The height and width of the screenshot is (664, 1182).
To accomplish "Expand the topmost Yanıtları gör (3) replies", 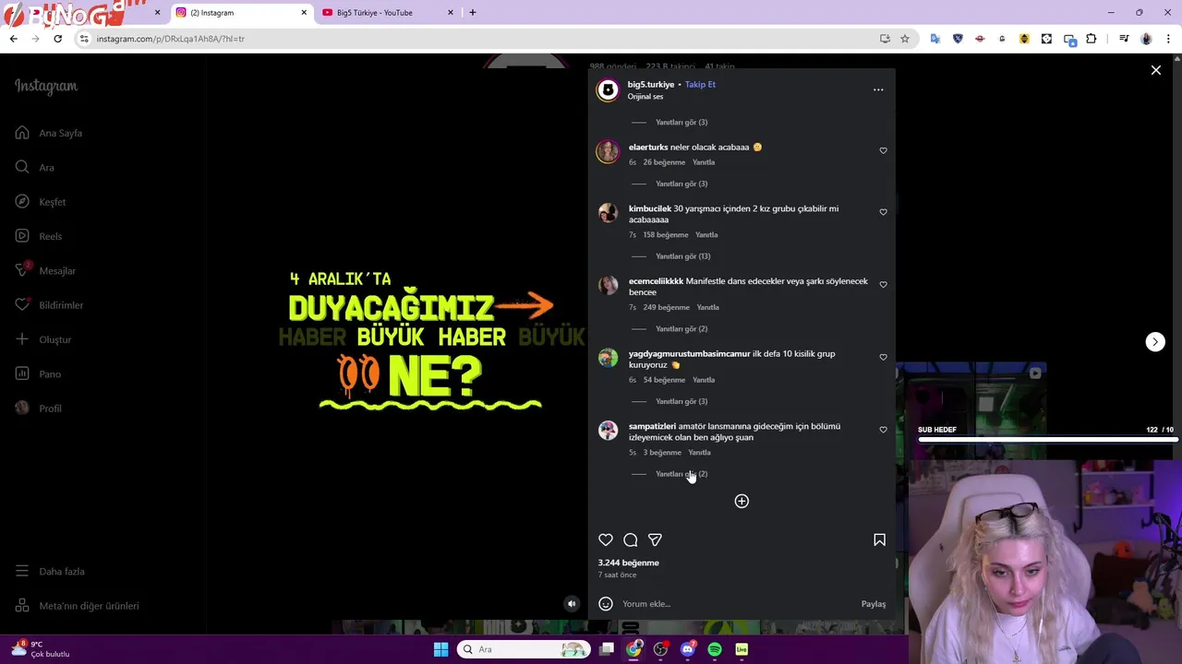I will click(681, 122).
